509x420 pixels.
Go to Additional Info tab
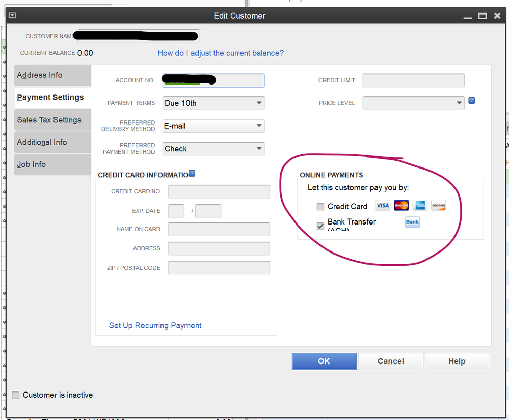tap(52, 142)
